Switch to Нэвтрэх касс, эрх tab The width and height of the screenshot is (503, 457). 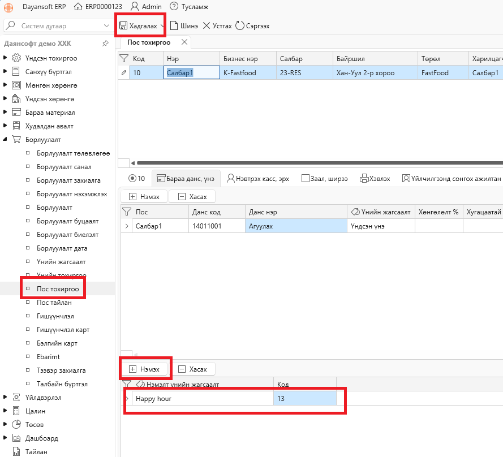pyautogui.click(x=257, y=179)
